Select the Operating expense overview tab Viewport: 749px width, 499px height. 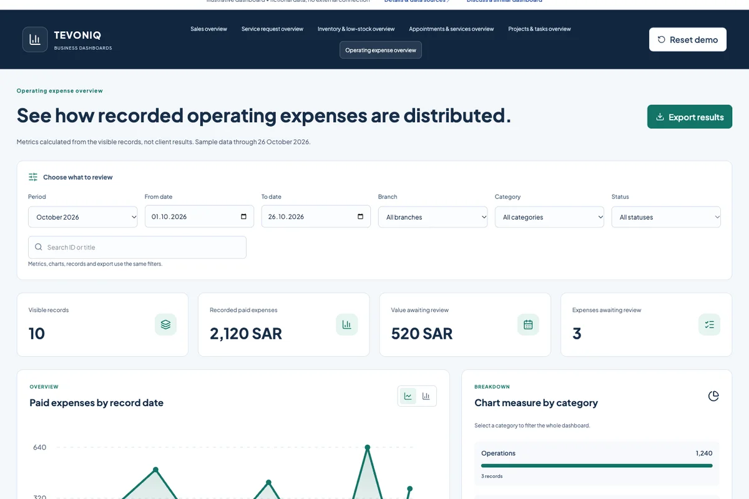[x=381, y=50]
